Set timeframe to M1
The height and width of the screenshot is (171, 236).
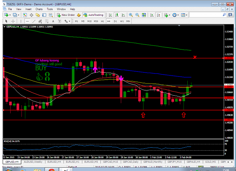76,21
